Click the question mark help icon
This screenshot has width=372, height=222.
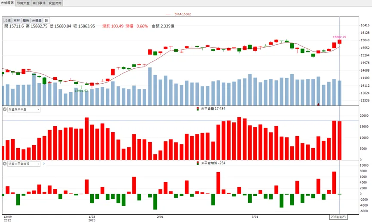(44, 164)
